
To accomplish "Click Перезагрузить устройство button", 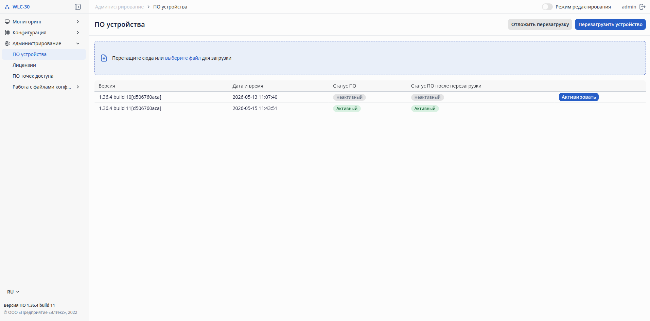I will pyautogui.click(x=610, y=24).
